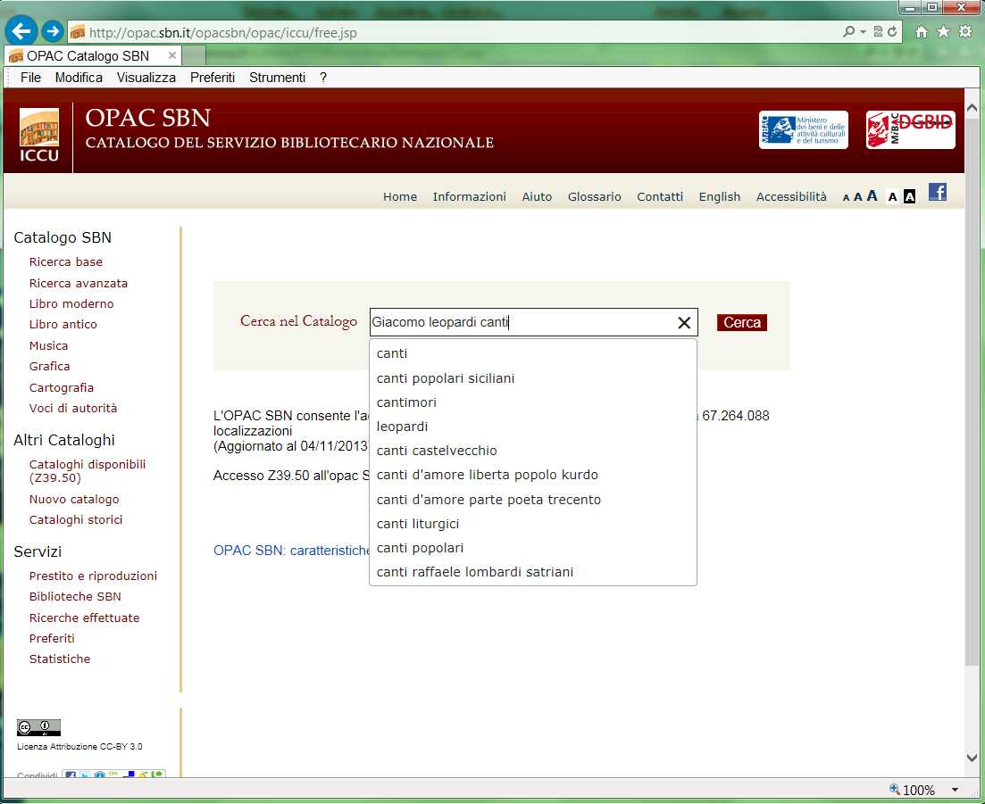Open the Libro moderno search

pyautogui.click(x=71, y=303)
